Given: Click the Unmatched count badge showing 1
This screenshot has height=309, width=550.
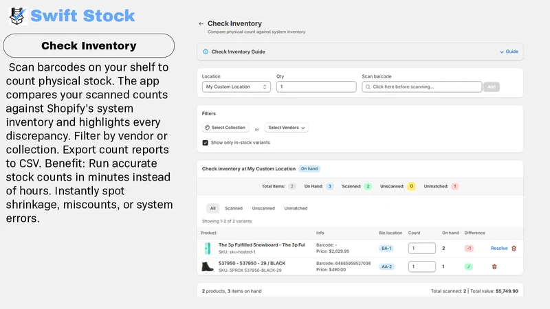Looking at the screenshot, I should (454, 186).
